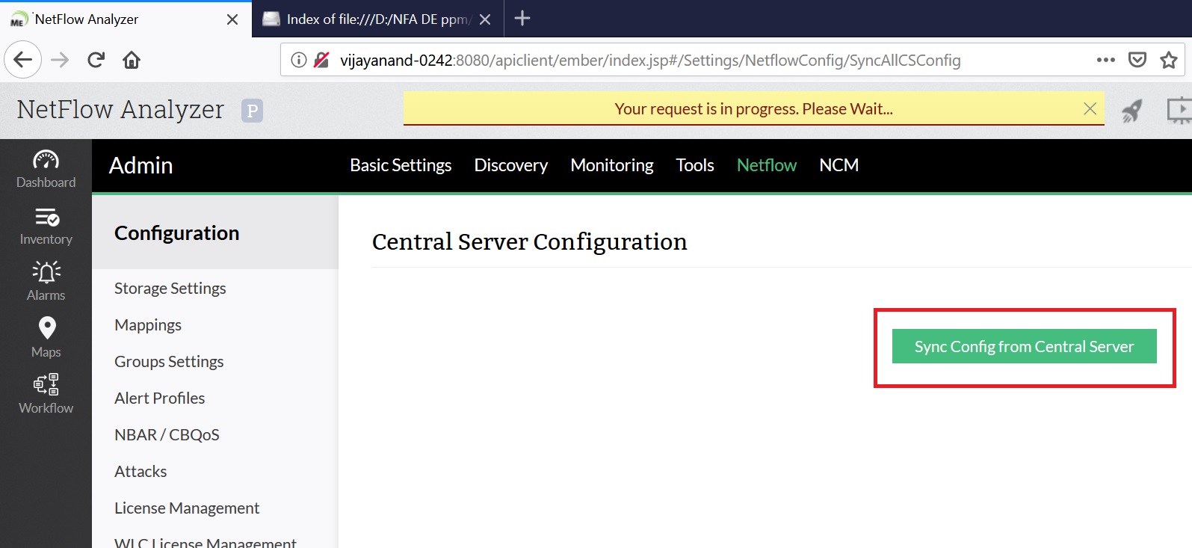This screenshot has height=548, width=1192.
Task: Click the presentation screen icon in header
Action: point(1179,111)
